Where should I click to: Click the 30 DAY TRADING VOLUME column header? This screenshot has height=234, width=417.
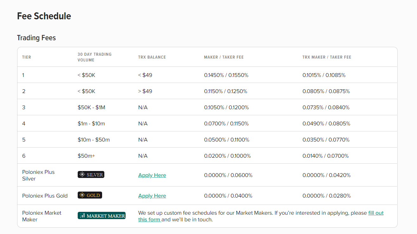coord(94,57)
